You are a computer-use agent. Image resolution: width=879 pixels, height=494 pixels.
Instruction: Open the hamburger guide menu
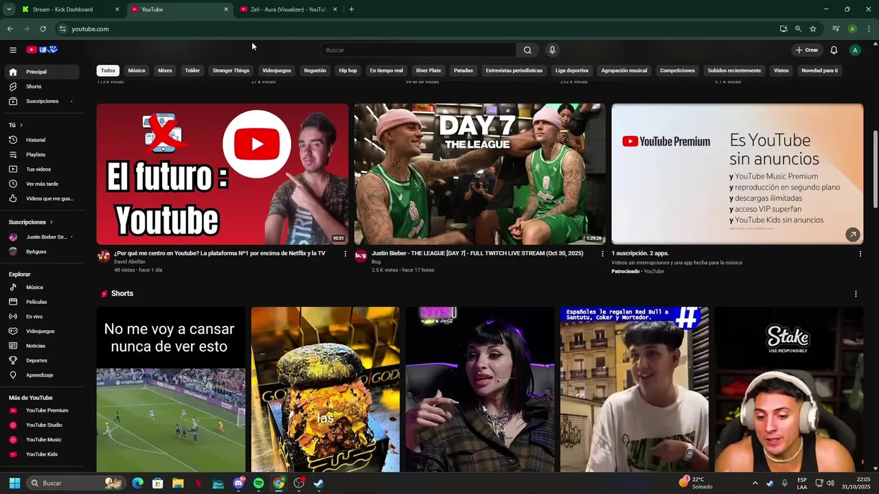pos(12,49)
